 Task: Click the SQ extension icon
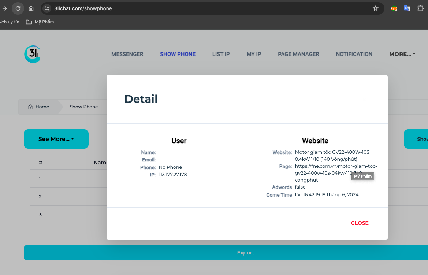(394, 8)
